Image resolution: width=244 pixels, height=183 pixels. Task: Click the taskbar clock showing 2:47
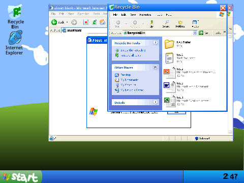pos(230,176)
